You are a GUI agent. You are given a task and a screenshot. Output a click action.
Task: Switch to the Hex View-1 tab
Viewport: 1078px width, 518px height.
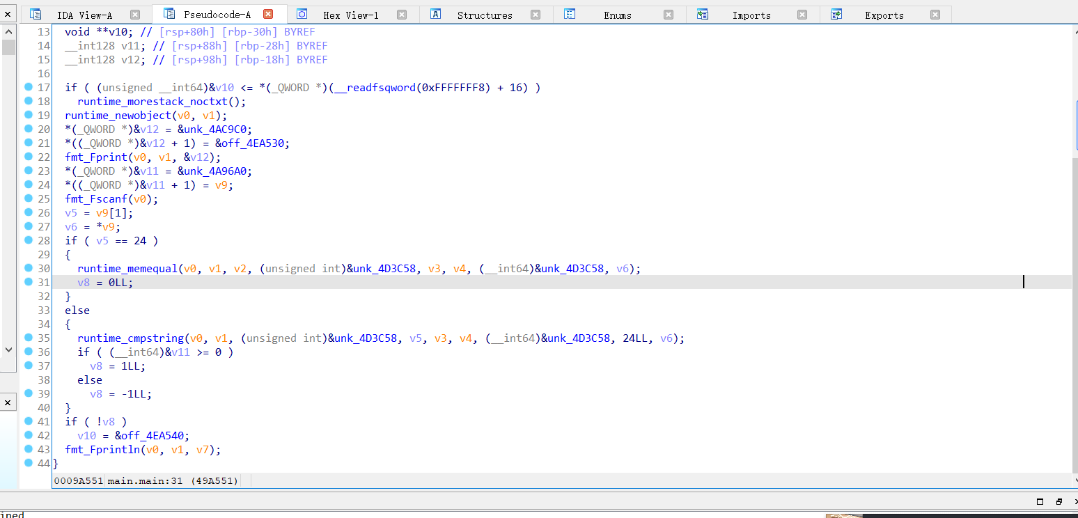(x=350, y=15)
